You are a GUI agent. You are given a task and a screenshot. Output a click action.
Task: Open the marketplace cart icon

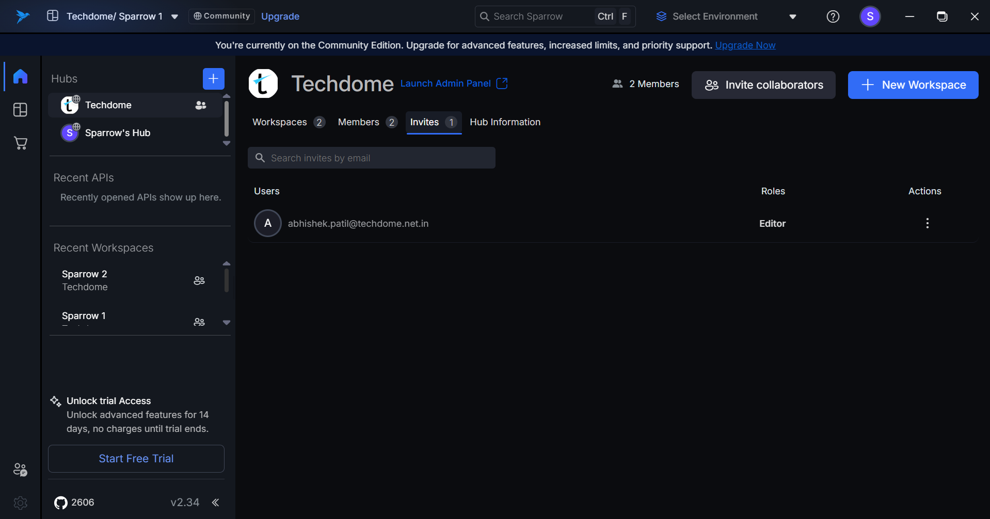pos(20,143)
